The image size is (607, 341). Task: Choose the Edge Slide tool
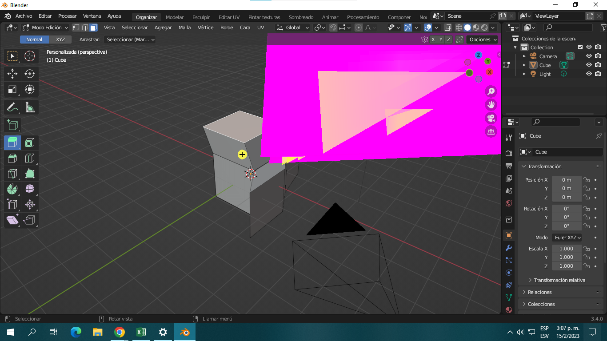[12, 205]
